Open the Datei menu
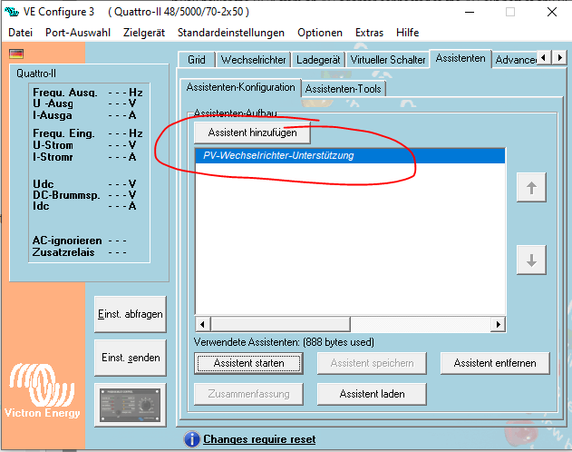Viewport: 572px width, 452px height. [x=20, y=32]
